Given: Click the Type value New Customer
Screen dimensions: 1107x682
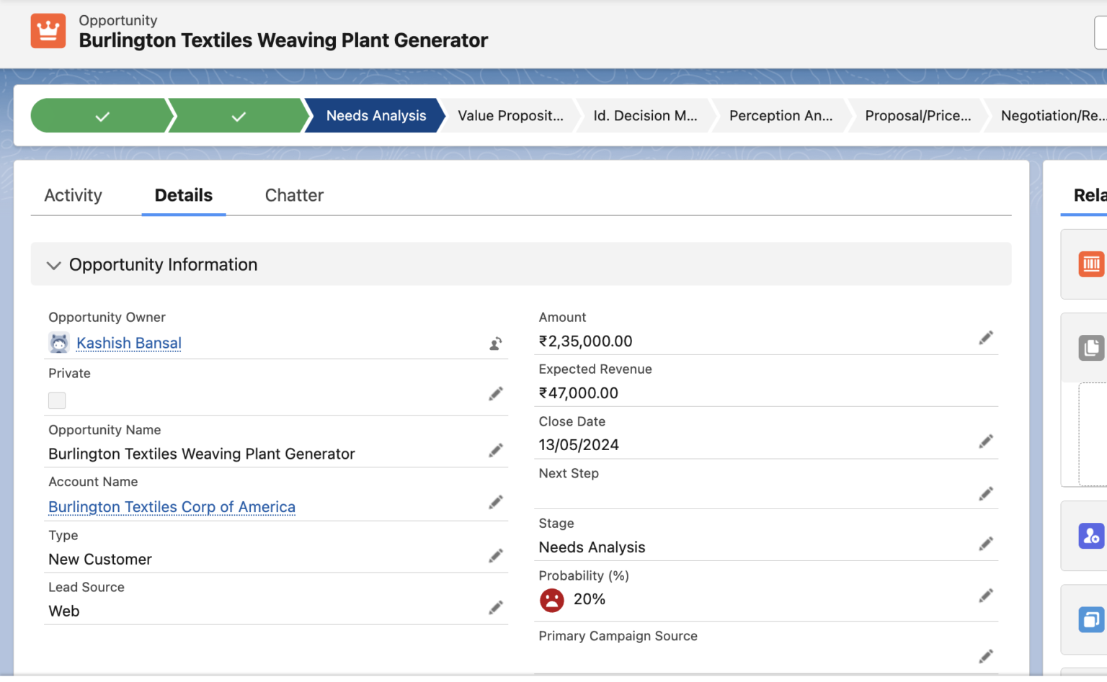Looking at the screenshot, I should click(x=100, y=560).
